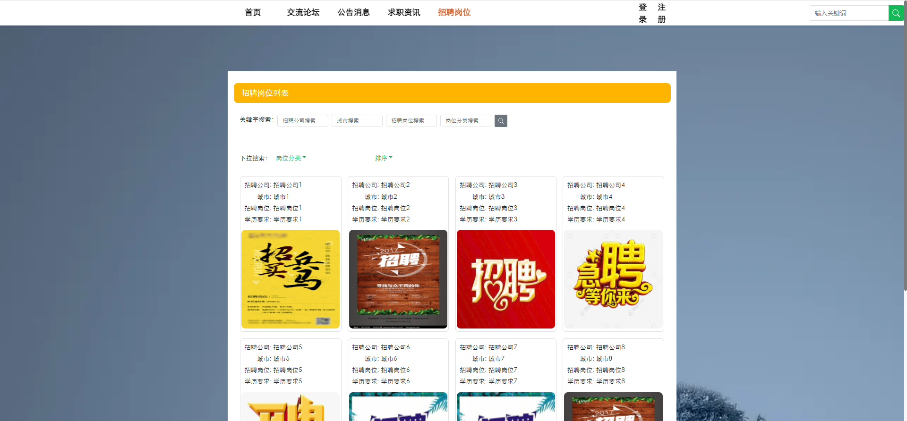Screen dimensions: 907x421
Task: Go to 首页 home page
Action: click(x=253, y=13)
